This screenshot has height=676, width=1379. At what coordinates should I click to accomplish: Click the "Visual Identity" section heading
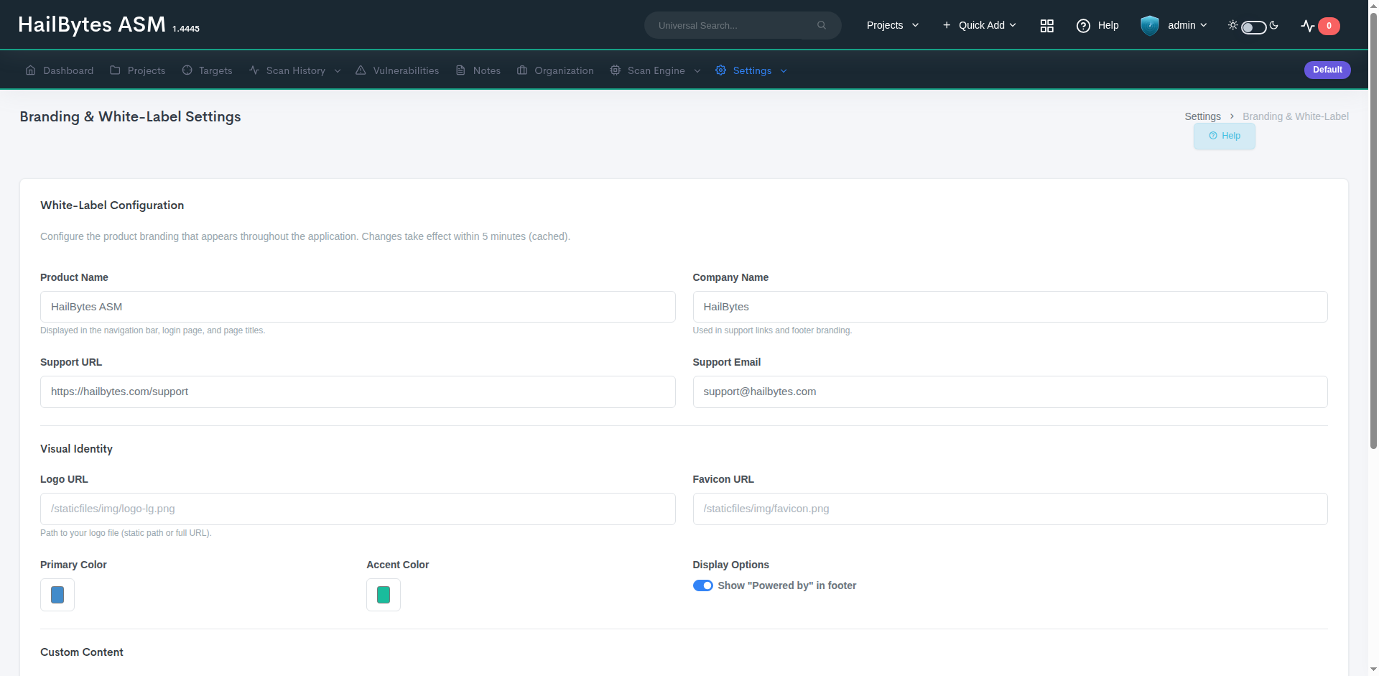point(76,449)
